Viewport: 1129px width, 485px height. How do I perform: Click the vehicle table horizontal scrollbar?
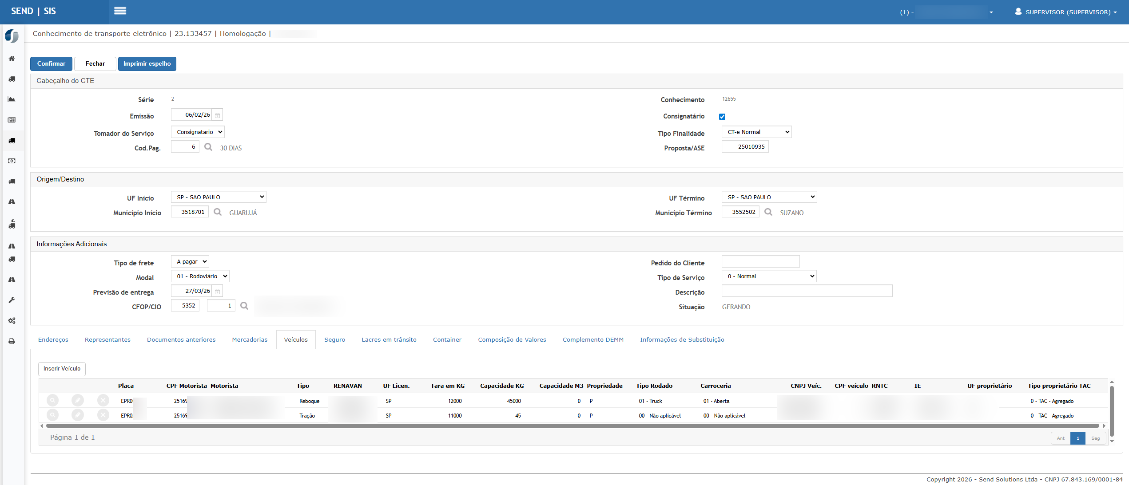click(572, 426)
